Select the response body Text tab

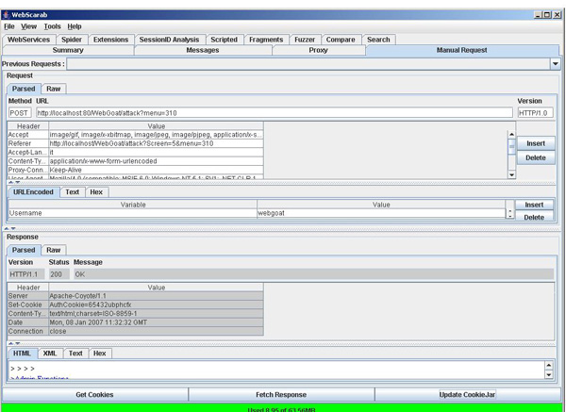(x=75, y=354)
